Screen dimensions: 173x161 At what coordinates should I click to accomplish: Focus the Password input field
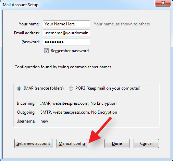click(66, 42)
